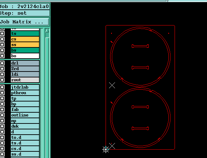The height and width of the screenshot is (158, 207).
Task: Click the scroll-up arrow of layer list
Action: coord(47,31)
